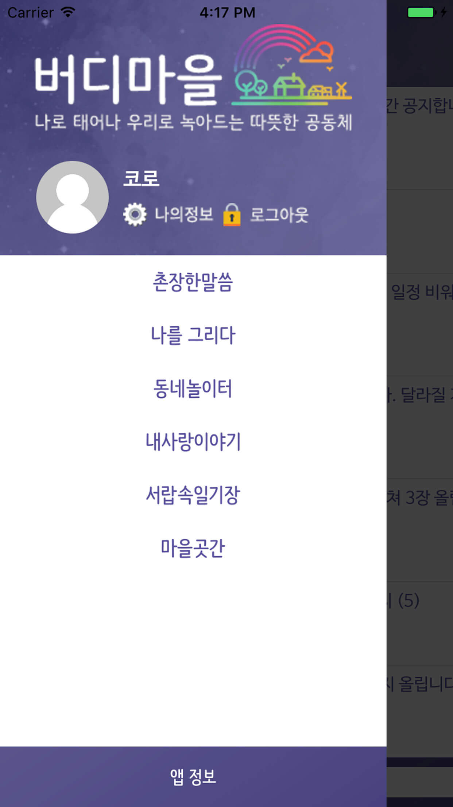
Task: Tap the dimmed (5) comment count row
Action: tap(420, 624)
